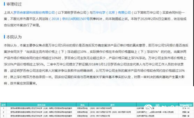The image size is (194, 118).
Task: Open the 梦百合家居科技股份有限公司 company link
Action: click(x=34, y=13)
